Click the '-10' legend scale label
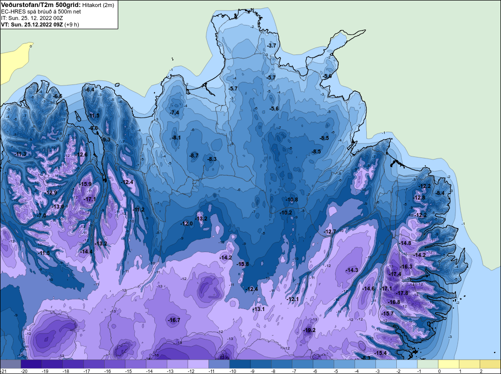501x374 pixels. pyautogui.click(x=232, y=371)
